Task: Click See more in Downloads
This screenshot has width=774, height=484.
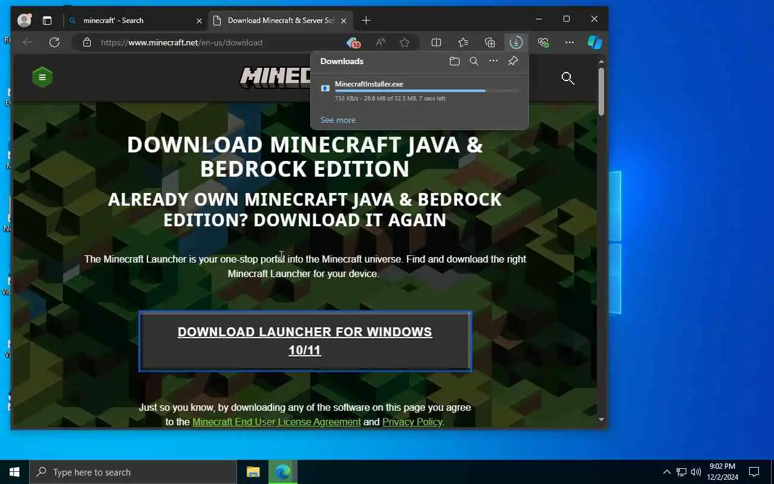Action: point(338,120)
